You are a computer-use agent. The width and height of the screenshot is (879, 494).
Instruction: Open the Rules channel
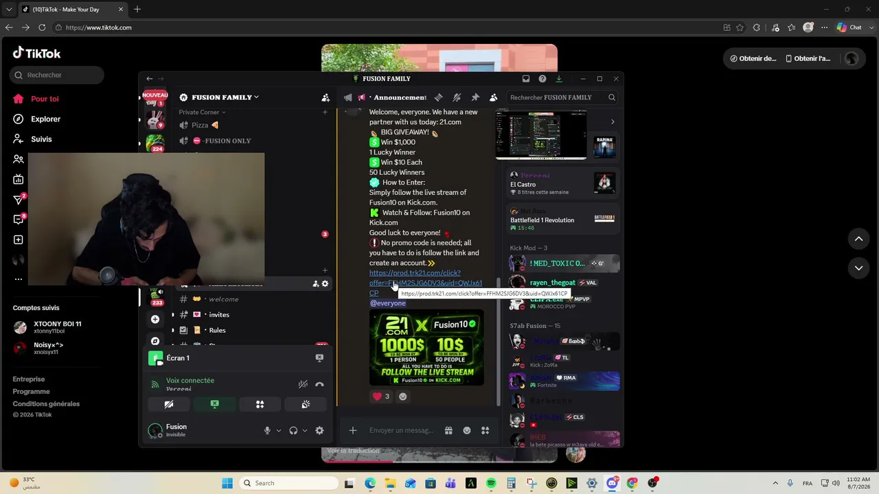[x=253, y=330]
